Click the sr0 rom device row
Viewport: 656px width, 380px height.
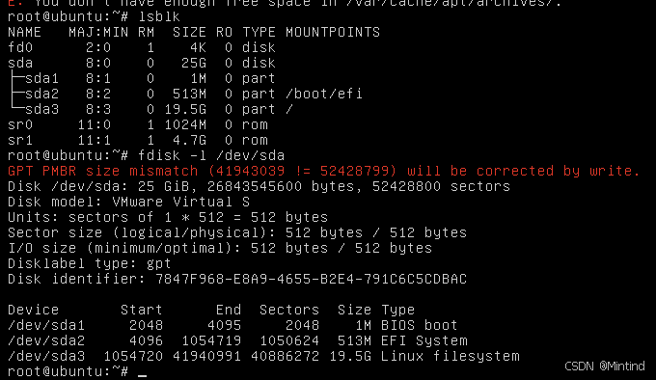click(x=138, y=124)
